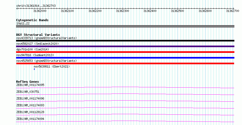Select ruler position 31362200

(x=95, y=11)
